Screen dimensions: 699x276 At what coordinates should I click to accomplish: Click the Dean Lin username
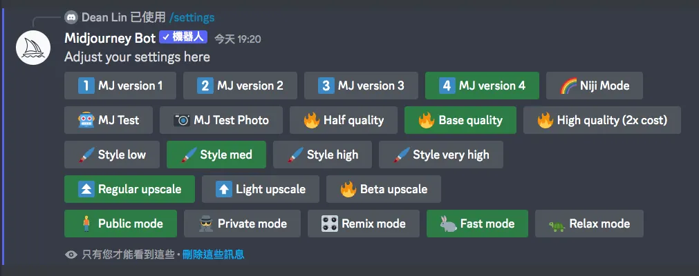click(104, 17)
